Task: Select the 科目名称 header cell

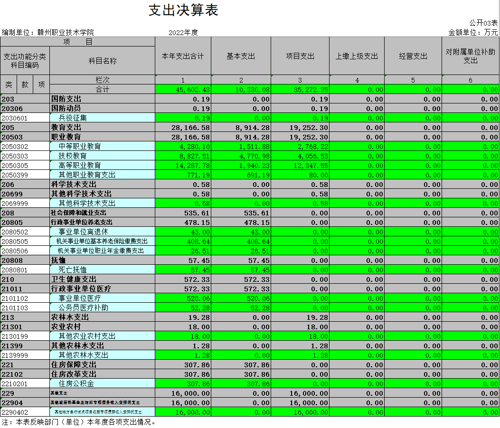Action: pyautogui.click(x=102, y=61)
